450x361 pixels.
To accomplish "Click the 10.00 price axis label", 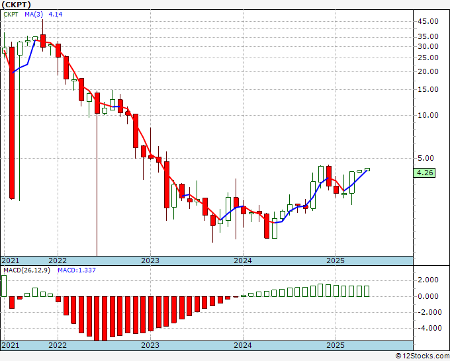I will [x=428, y=115].
